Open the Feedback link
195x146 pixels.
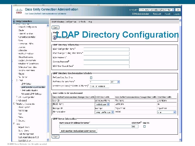tap(157, 14)
